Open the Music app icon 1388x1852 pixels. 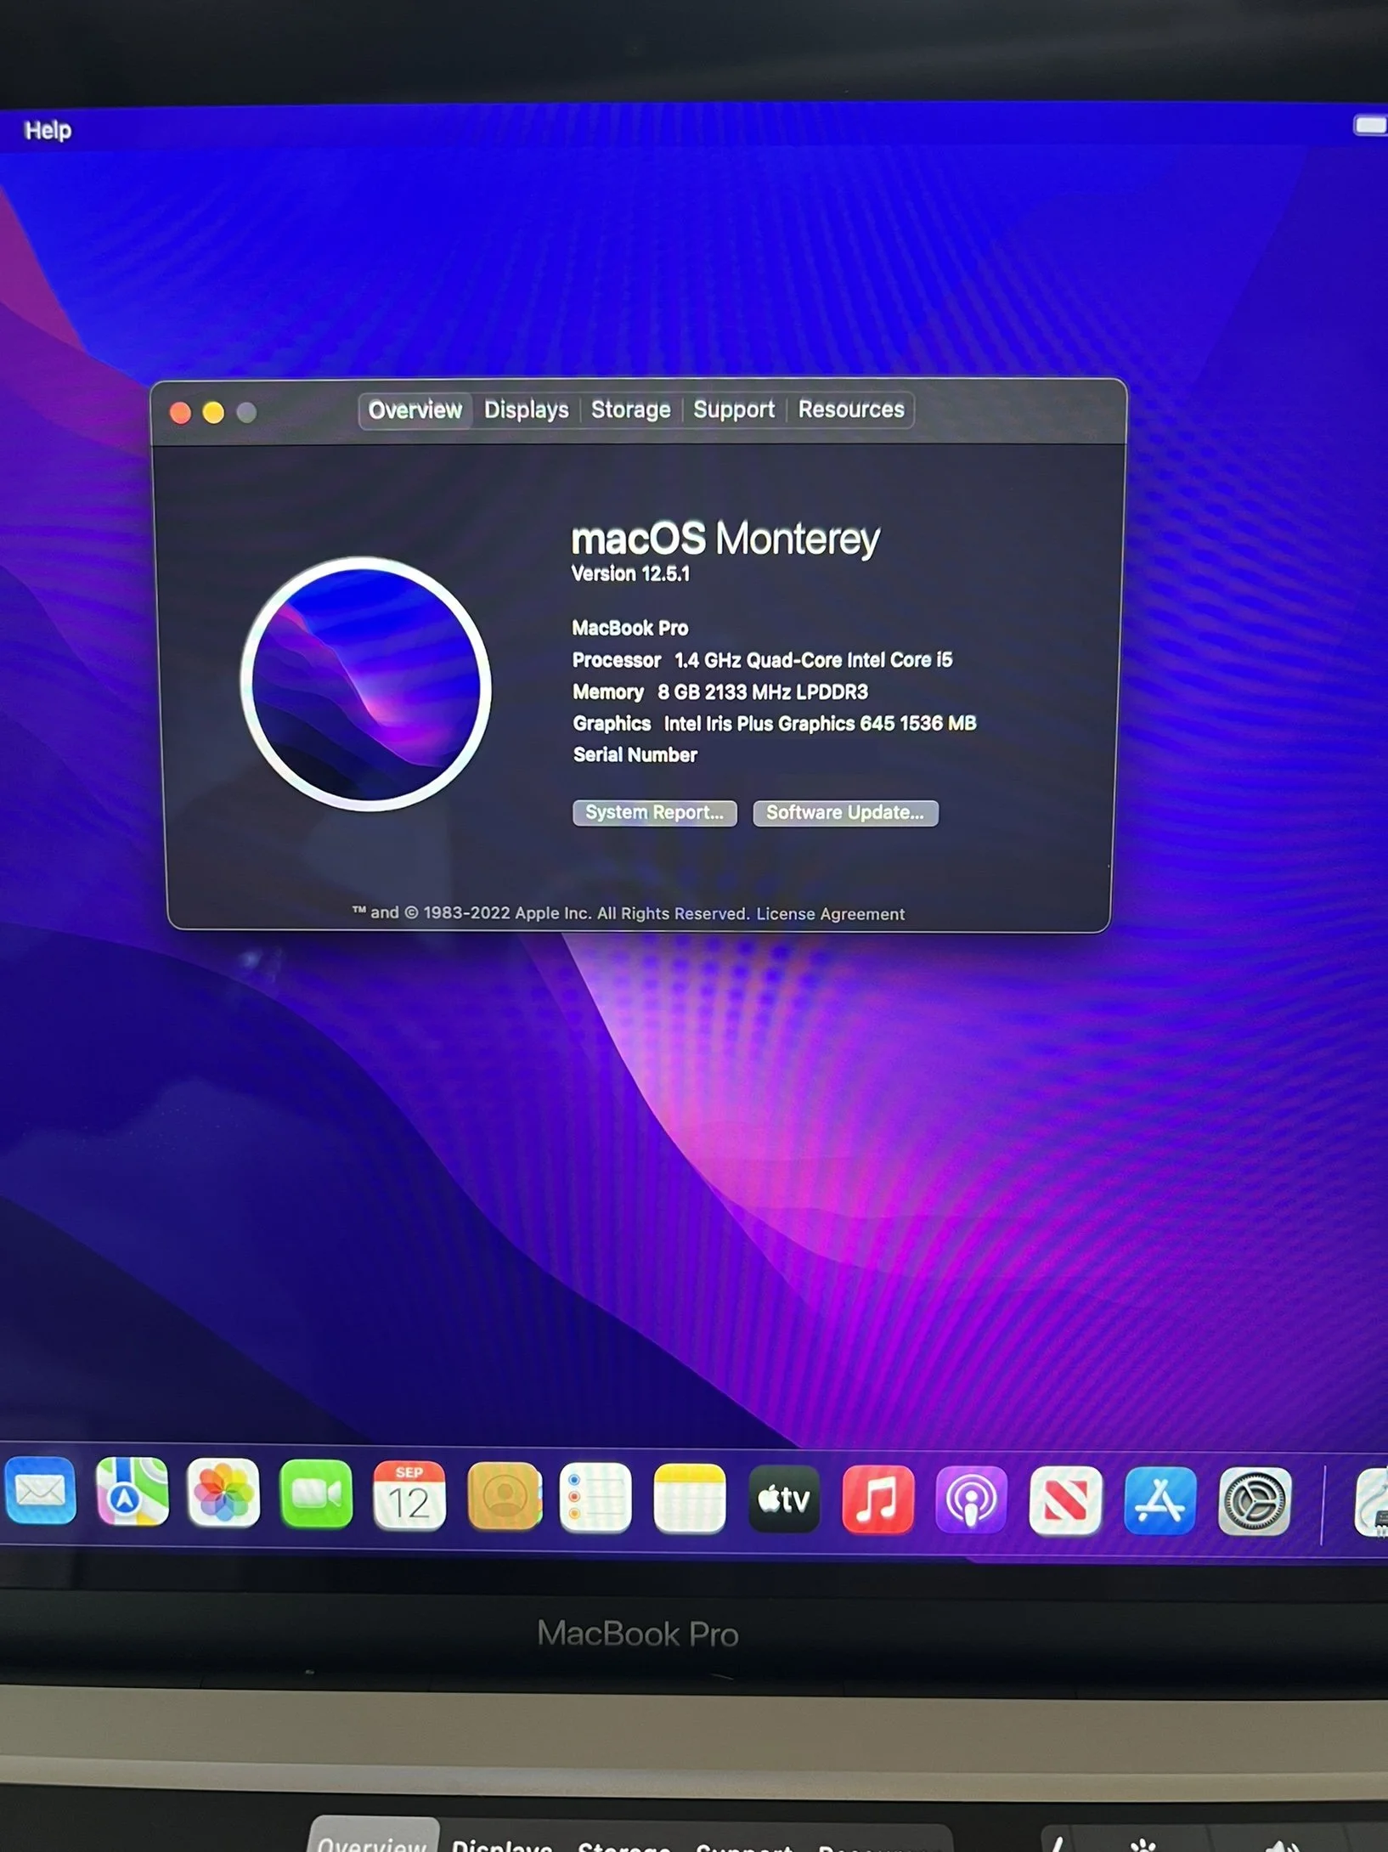(x=877, y=1501)
